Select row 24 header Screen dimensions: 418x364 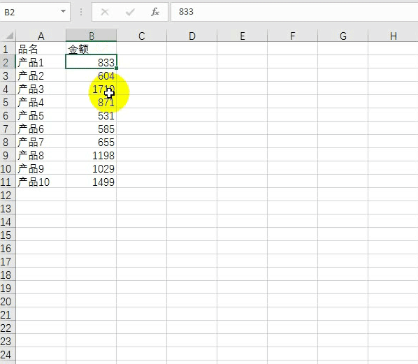click(x=8, y=354)
